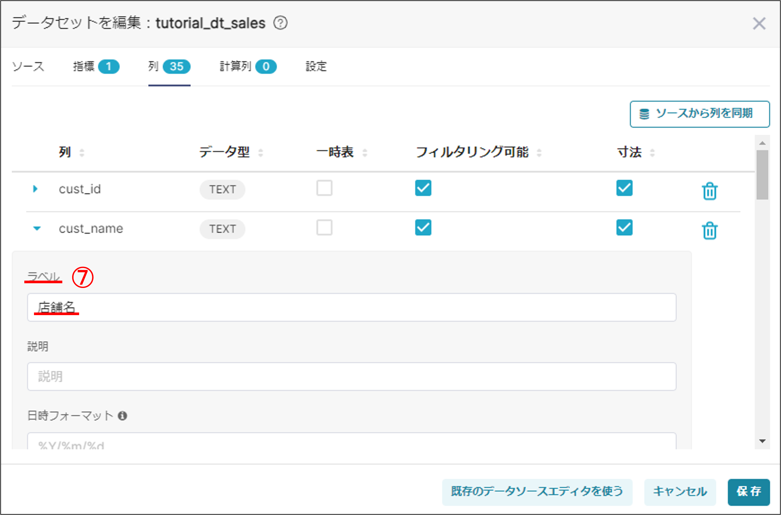Delete the cust_name column
This screenshot has height=515, width=781.
point(710,230)
